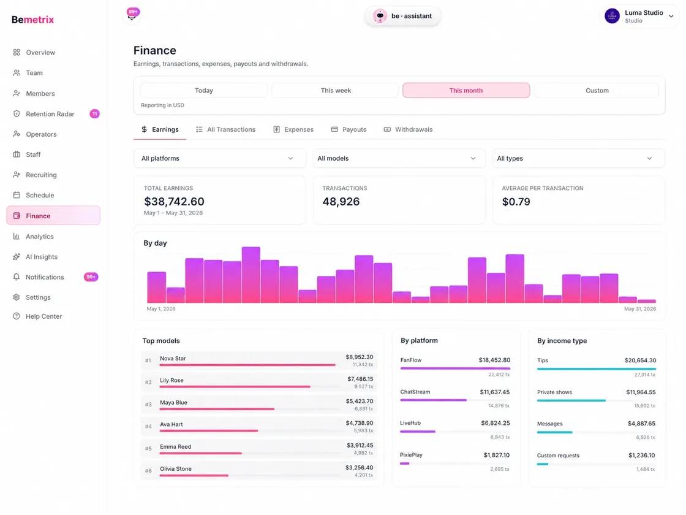Click the Recruiting person-plus icon
The width and height of the screenshot is (686, 515).
coord(17,175)
